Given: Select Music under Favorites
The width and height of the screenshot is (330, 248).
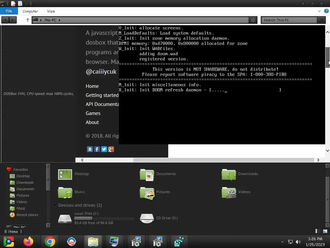Looking at the screenshot, I should [21, 209].
